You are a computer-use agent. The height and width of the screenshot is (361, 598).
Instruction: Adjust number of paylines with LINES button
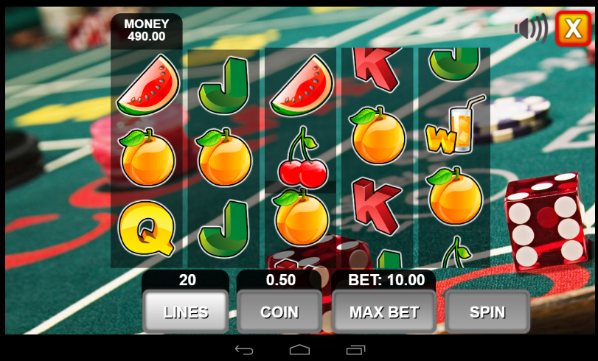click(x=186, y=312)
